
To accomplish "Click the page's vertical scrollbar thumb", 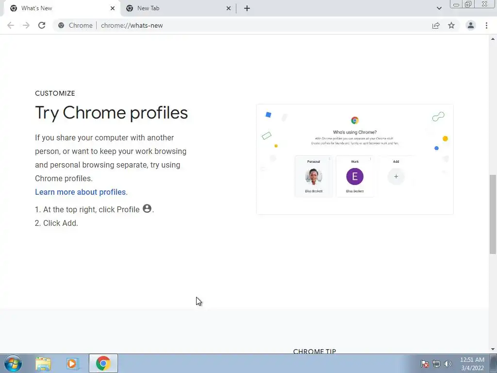I will (x=493, y=214).
